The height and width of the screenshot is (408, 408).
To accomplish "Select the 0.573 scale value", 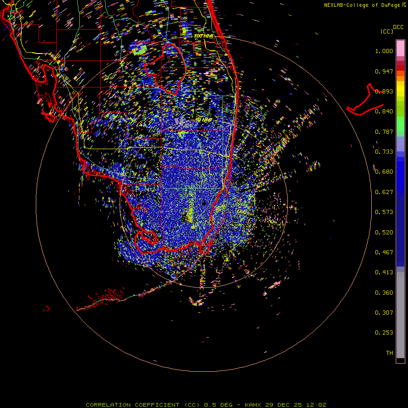I will coord(384,212).
